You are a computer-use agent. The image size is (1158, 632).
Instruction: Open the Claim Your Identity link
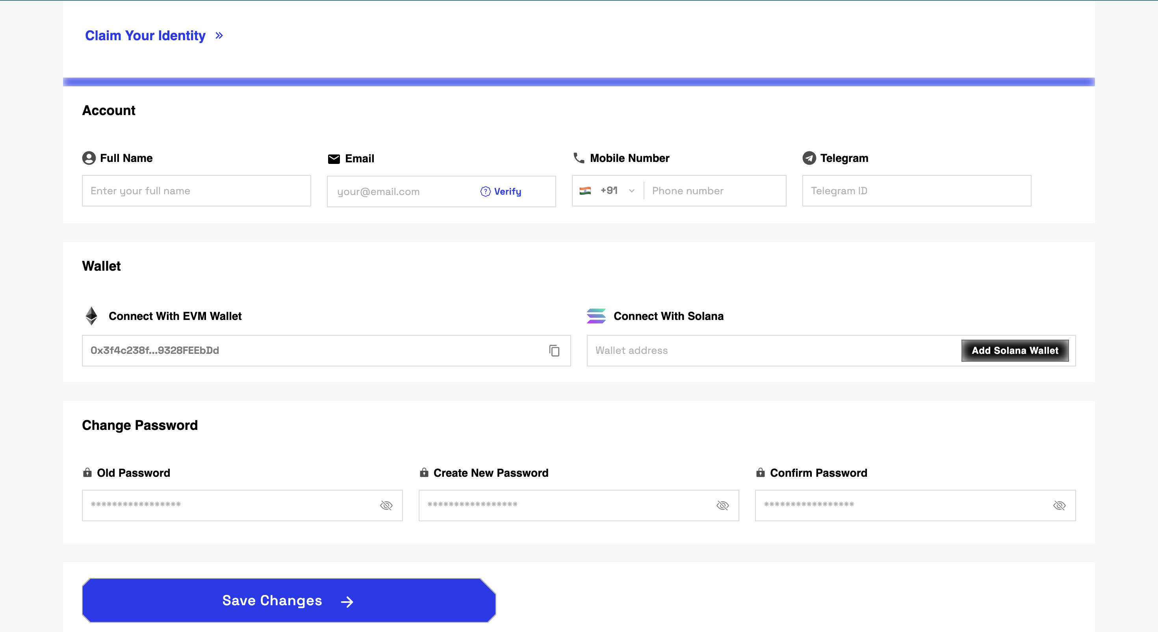coord(145,35)
